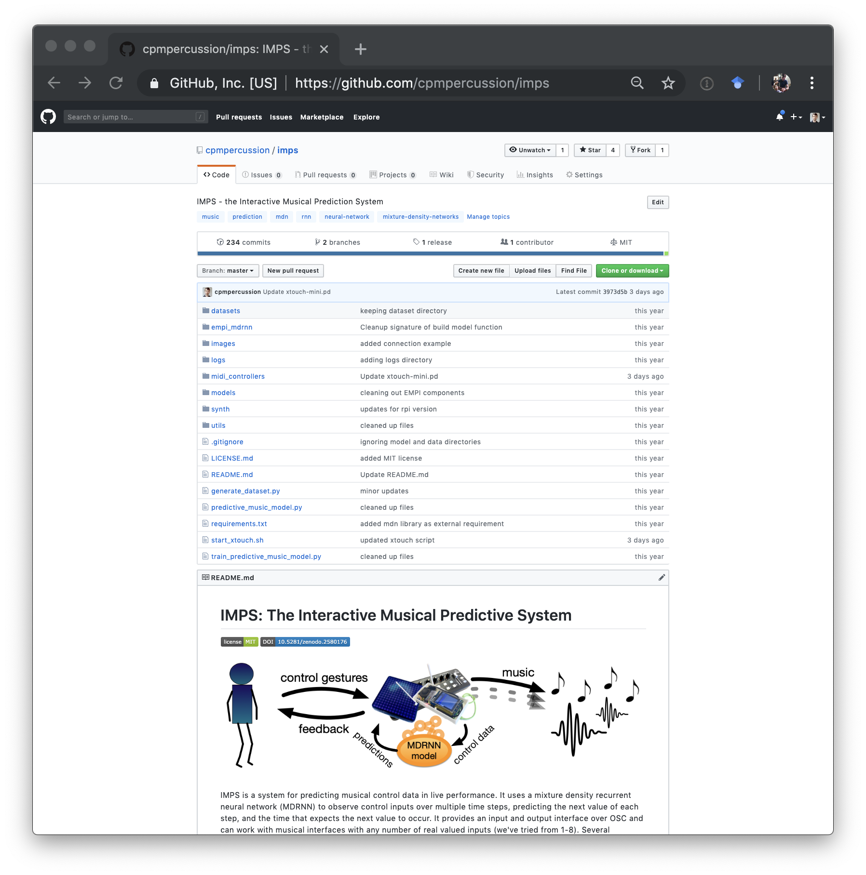Screen dimensions: 866x875
Task: Open predictive_music_model.py file
Action: pos(257,507)
